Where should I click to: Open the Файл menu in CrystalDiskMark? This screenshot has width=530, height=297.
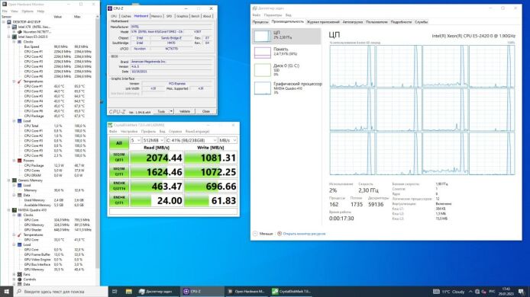click(113, 132)
